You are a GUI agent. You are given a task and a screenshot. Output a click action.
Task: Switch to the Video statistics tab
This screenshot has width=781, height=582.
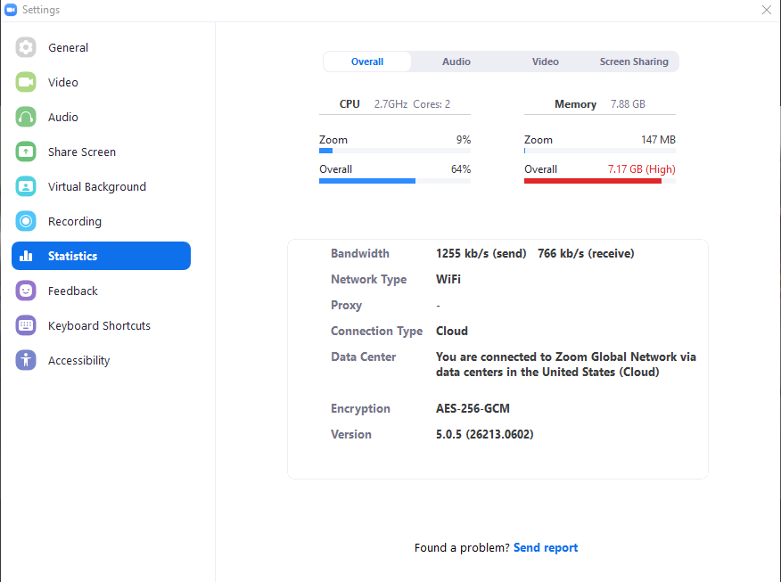546,61
